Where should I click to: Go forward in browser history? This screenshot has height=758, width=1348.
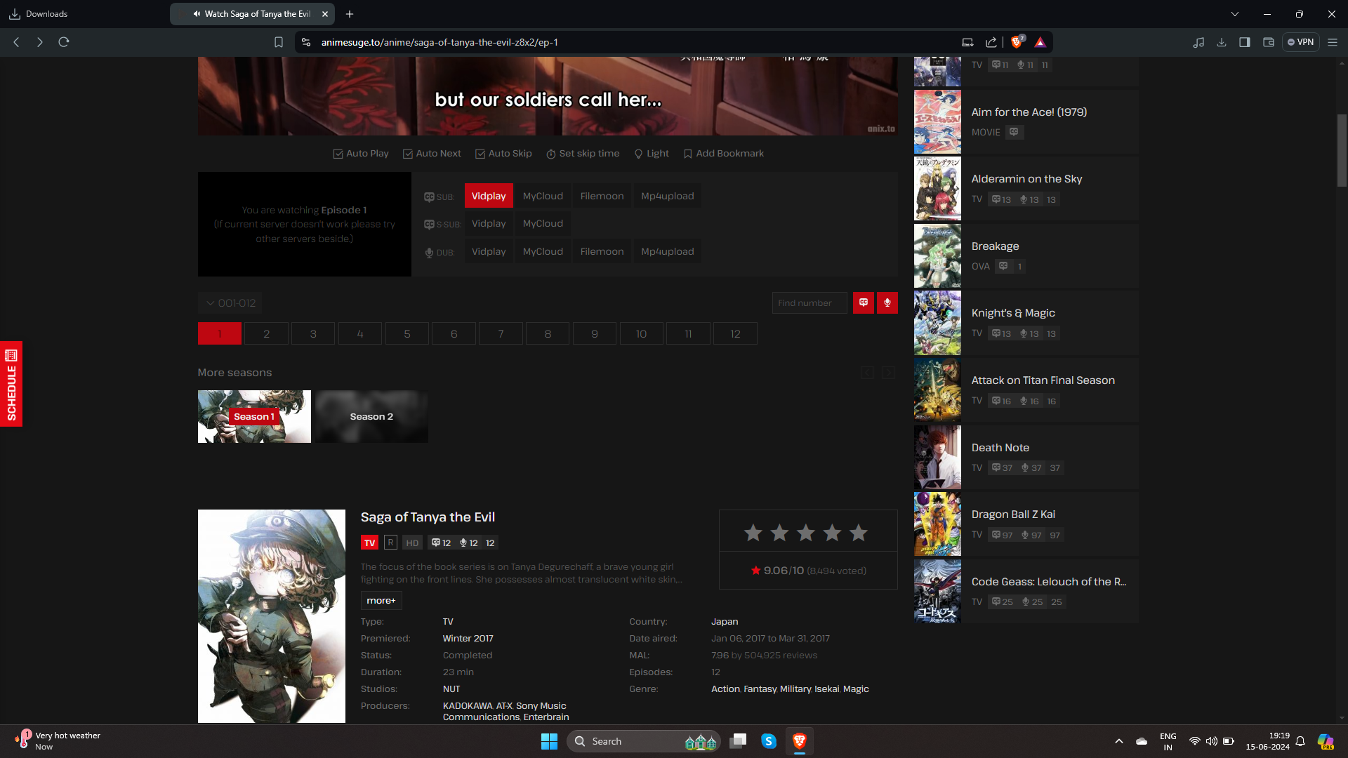[x=40, y=42]
